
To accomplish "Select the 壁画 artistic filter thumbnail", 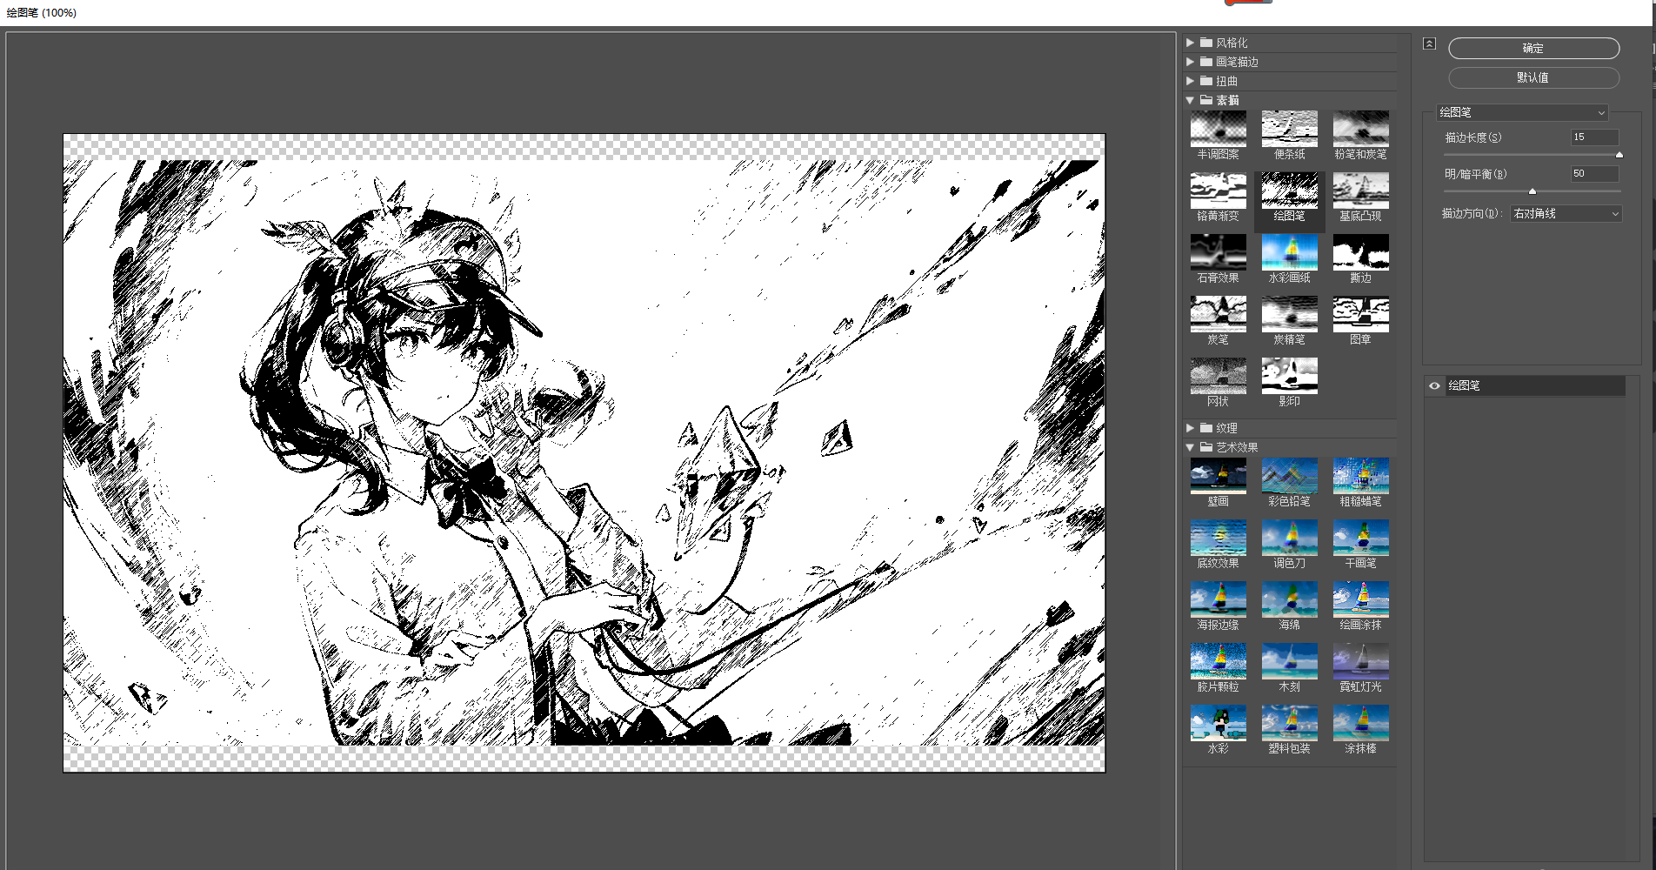I will click(x=1218, y=476).
